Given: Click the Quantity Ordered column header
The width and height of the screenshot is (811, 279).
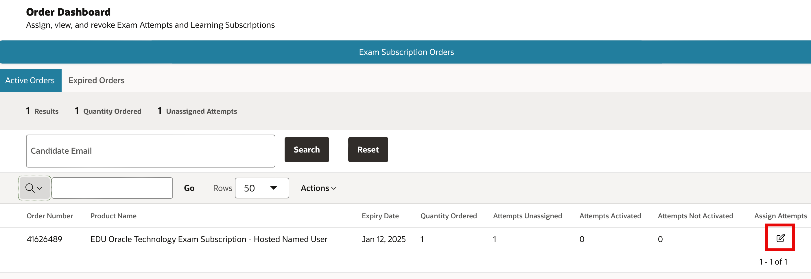Looking at the screenshot, I should pyautogui.click(x=448, y=216).
